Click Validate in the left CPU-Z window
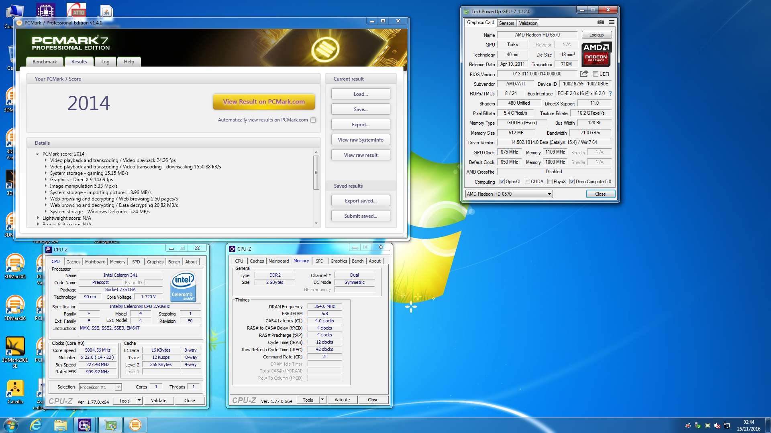The height and width of the screenshot is (433, 771). (159, 401)
